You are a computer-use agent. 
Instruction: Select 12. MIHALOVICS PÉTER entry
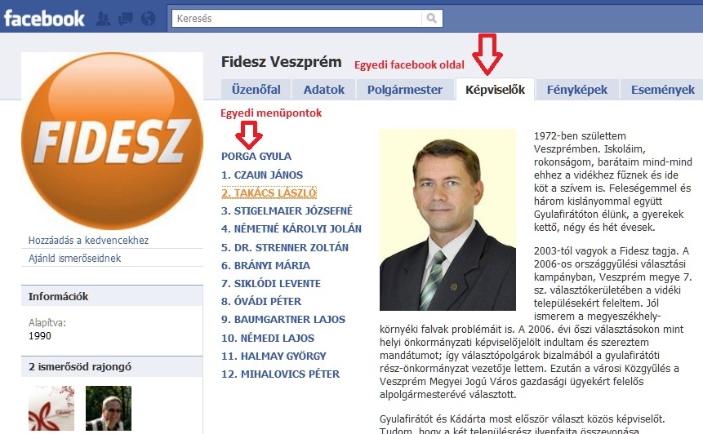[280, 374]
